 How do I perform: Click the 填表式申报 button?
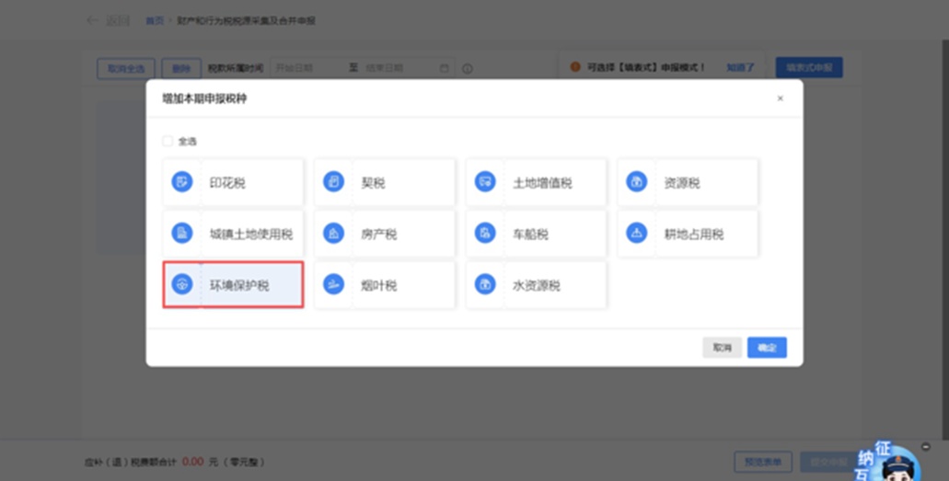(808, 67)
